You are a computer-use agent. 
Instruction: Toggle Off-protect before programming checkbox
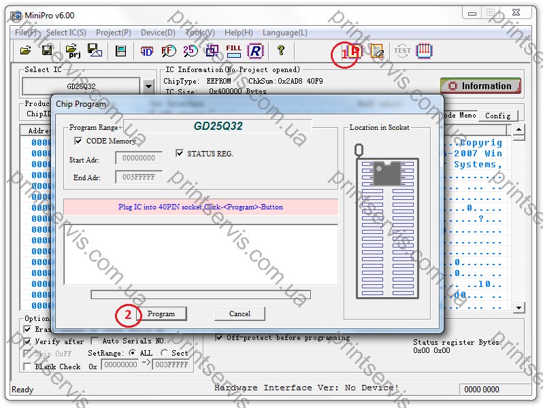pos(219,337)
